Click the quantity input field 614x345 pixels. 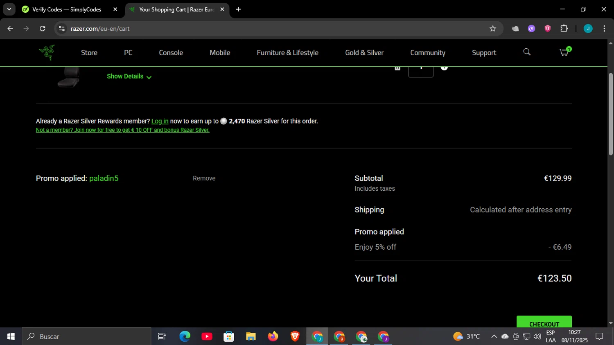coord(421,72)
